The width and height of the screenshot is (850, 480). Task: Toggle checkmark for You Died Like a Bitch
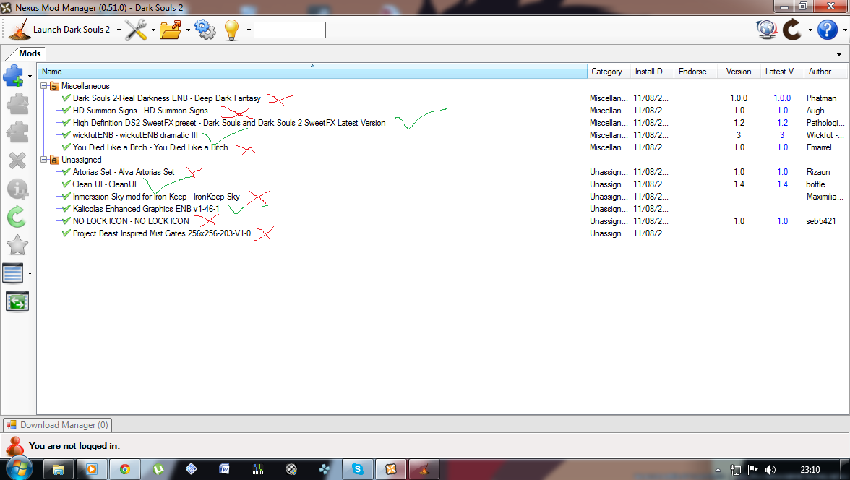click(66, 147)
